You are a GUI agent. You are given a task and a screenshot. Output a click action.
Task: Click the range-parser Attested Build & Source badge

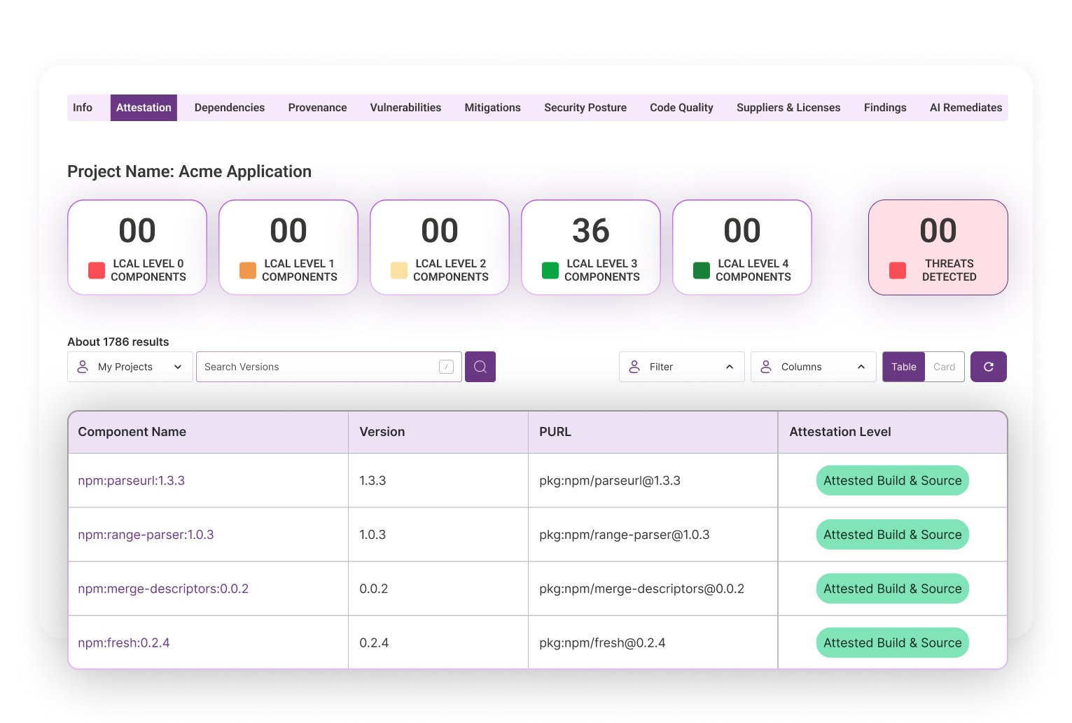point(893,535)
